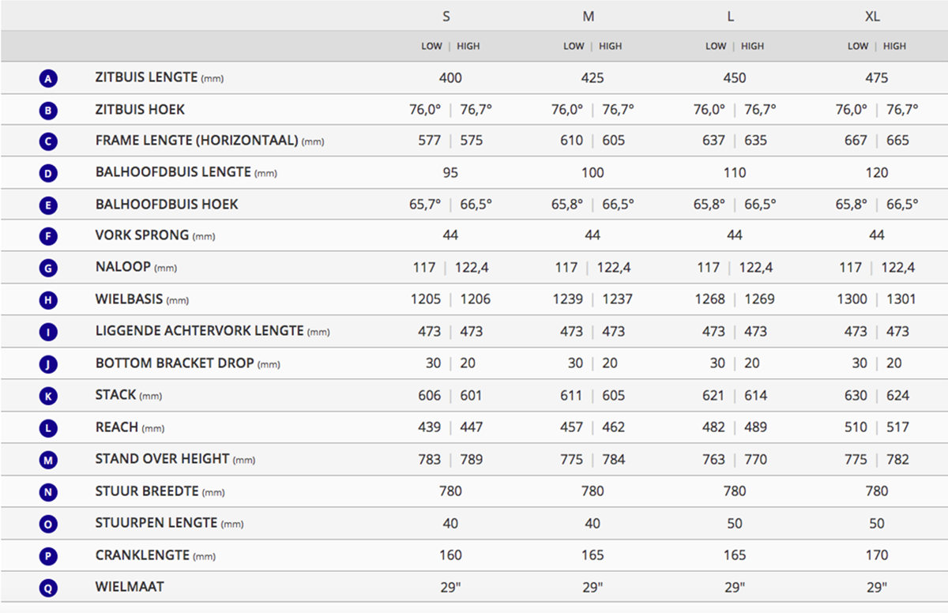Click the H badge for Wielbasis
Screen dimensions: 948x613
point(48,300)
